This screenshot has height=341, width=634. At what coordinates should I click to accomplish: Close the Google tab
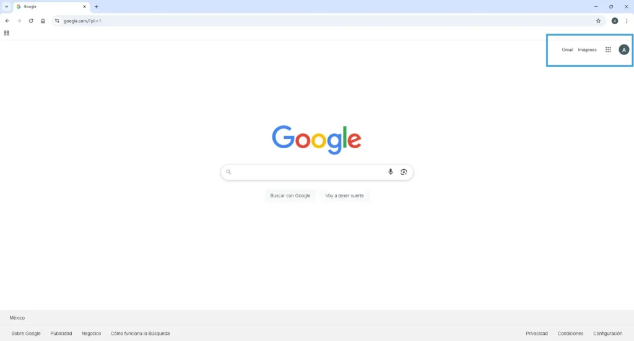[84, 6]
